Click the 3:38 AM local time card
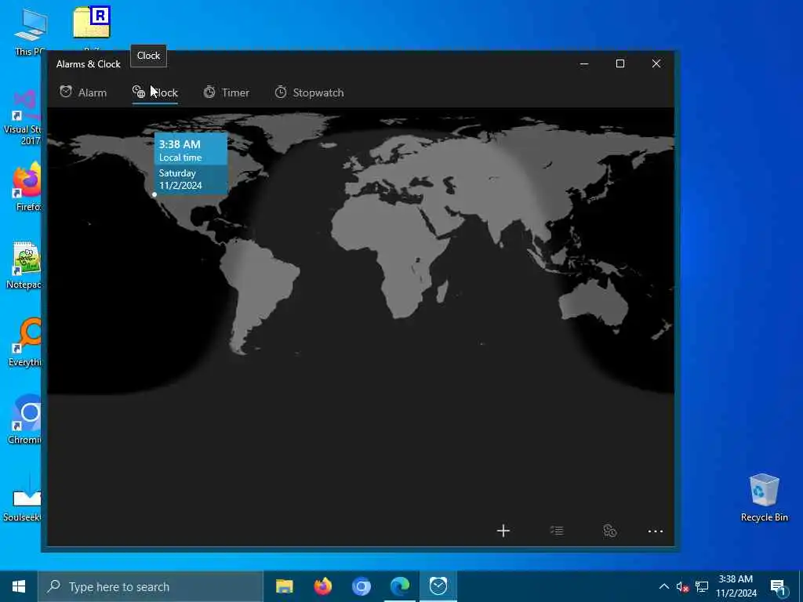 (191, 150)
